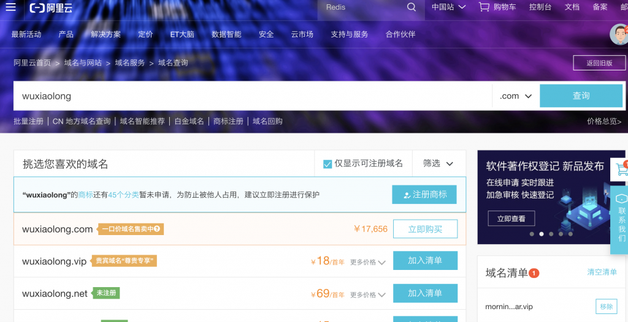The image size is (628, 322).
Task: Toggle show only registrable domains checkbox
Action: pos(327,164)
